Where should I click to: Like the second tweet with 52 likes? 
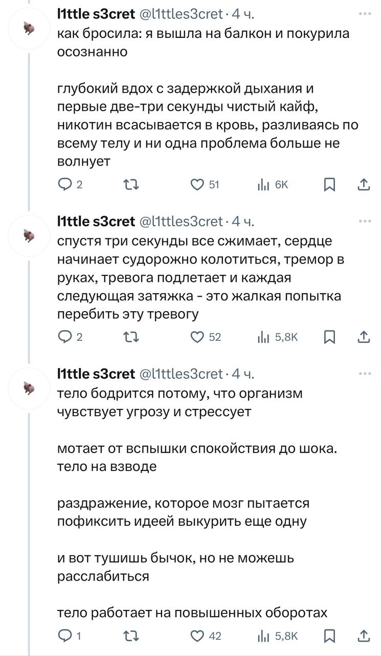(197, 337)
